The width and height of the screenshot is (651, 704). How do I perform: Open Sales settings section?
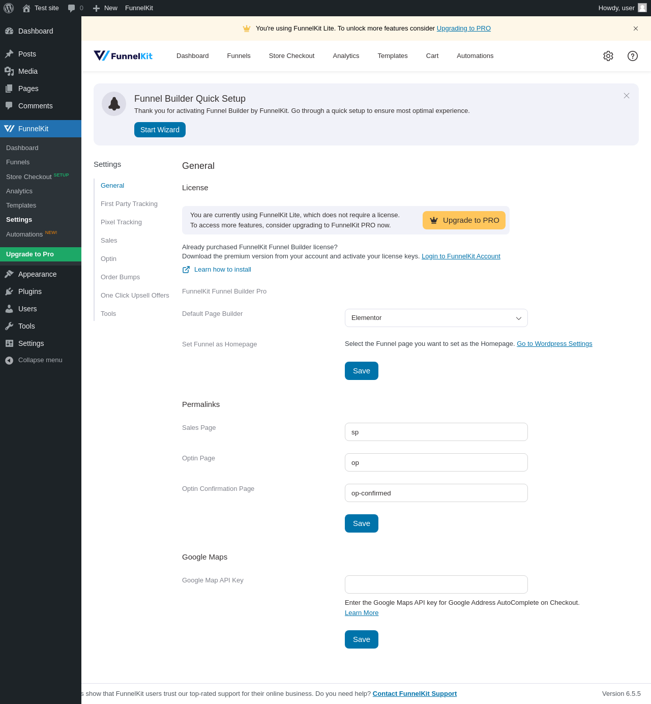tap(109, 241)
